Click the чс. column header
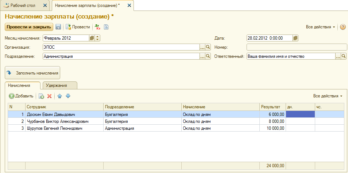This screenshot has height=173, width=348. tap(330, 107)
